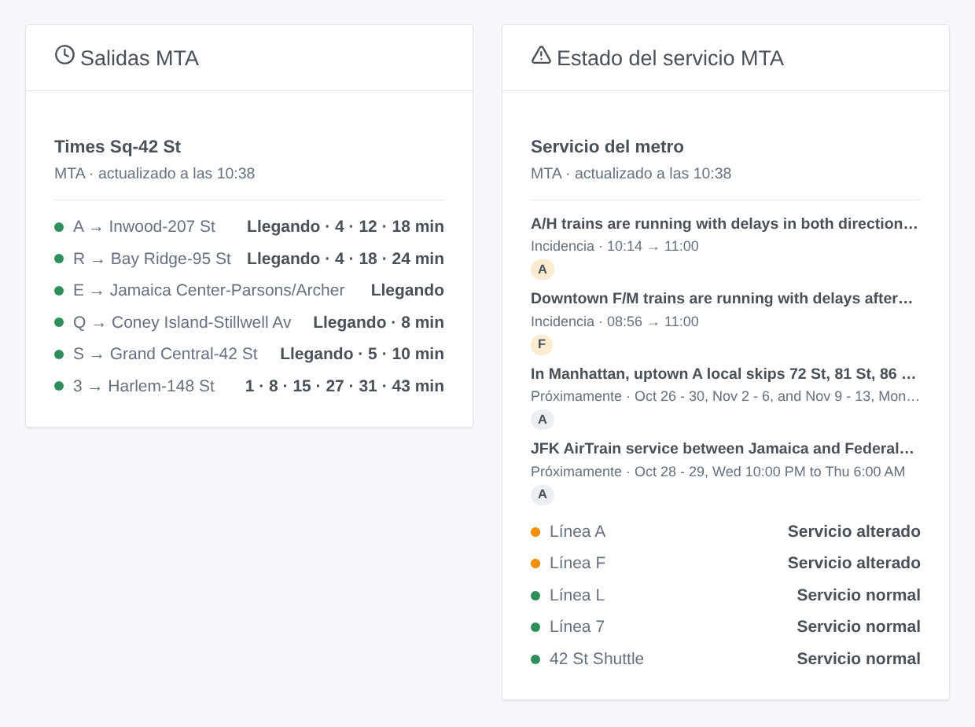The width and height of the screenshot is (975, 727).
Task: Select the Línea 7 label
Action: click(x=577, y=627)
